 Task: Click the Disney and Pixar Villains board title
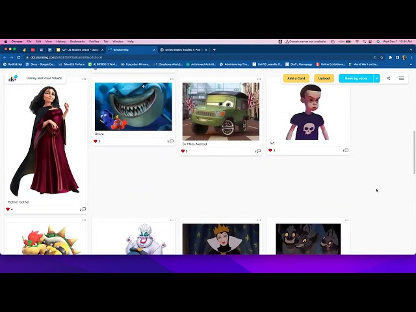click(44, 78)
